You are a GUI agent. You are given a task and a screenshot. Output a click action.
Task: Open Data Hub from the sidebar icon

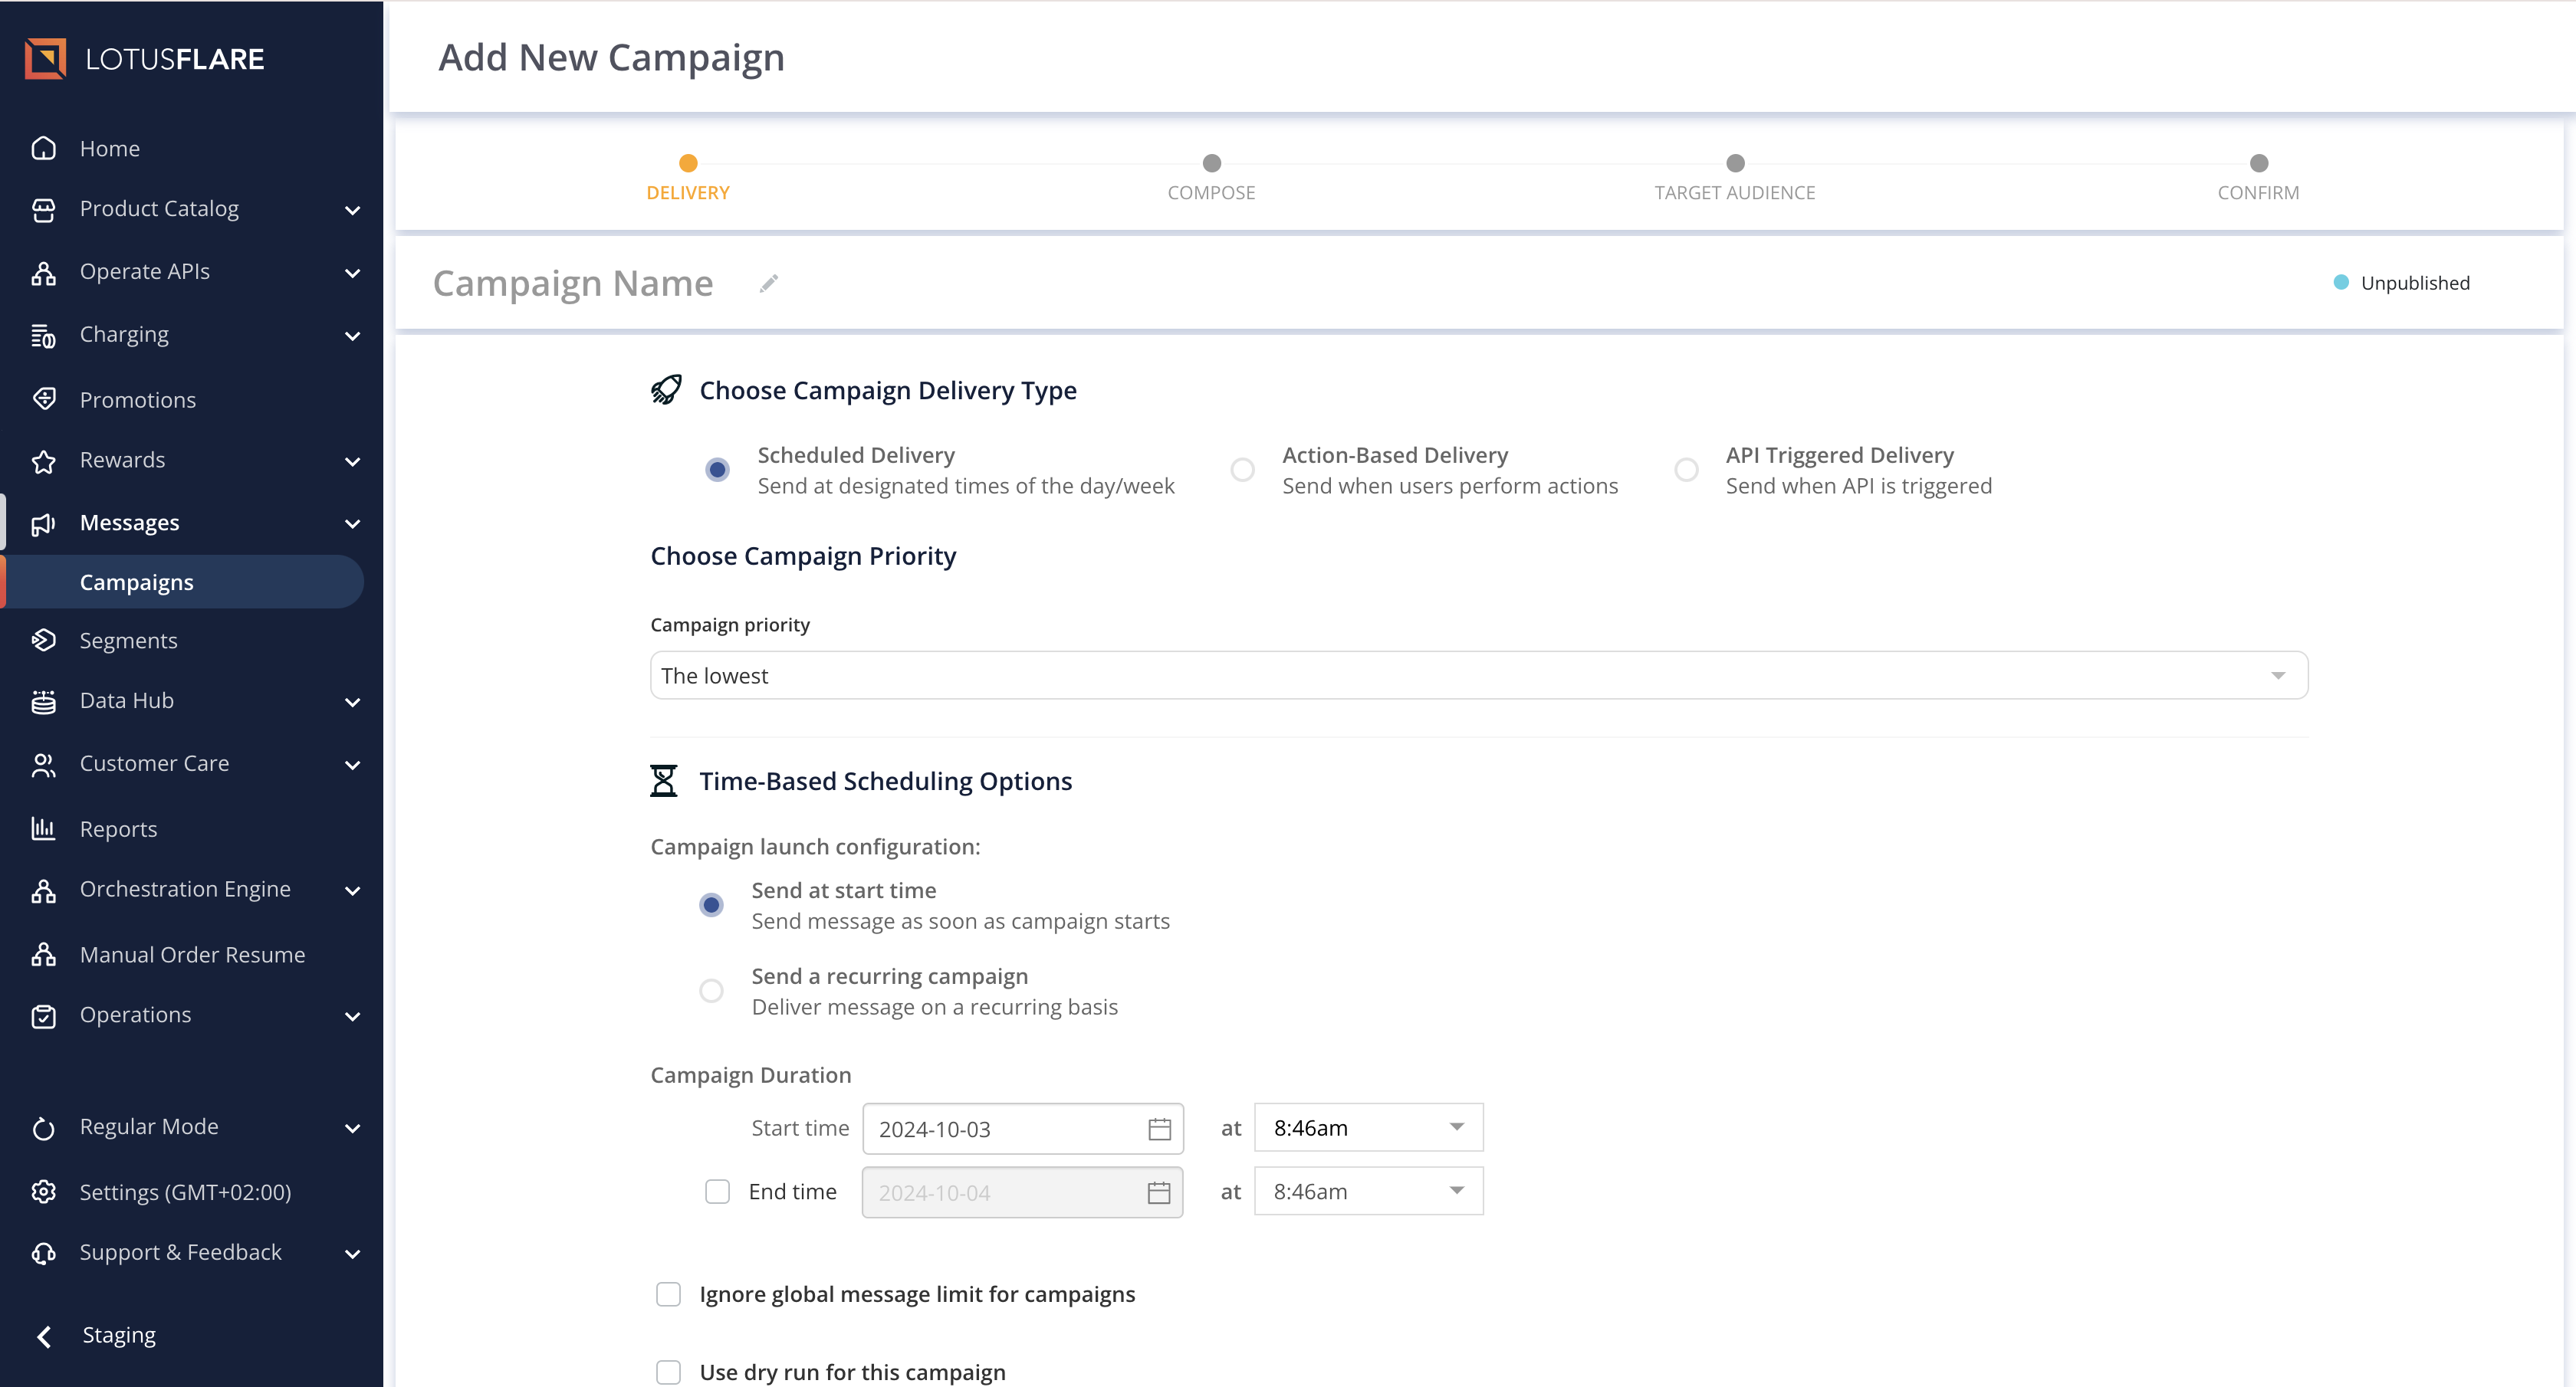click(x=44, y=700)
